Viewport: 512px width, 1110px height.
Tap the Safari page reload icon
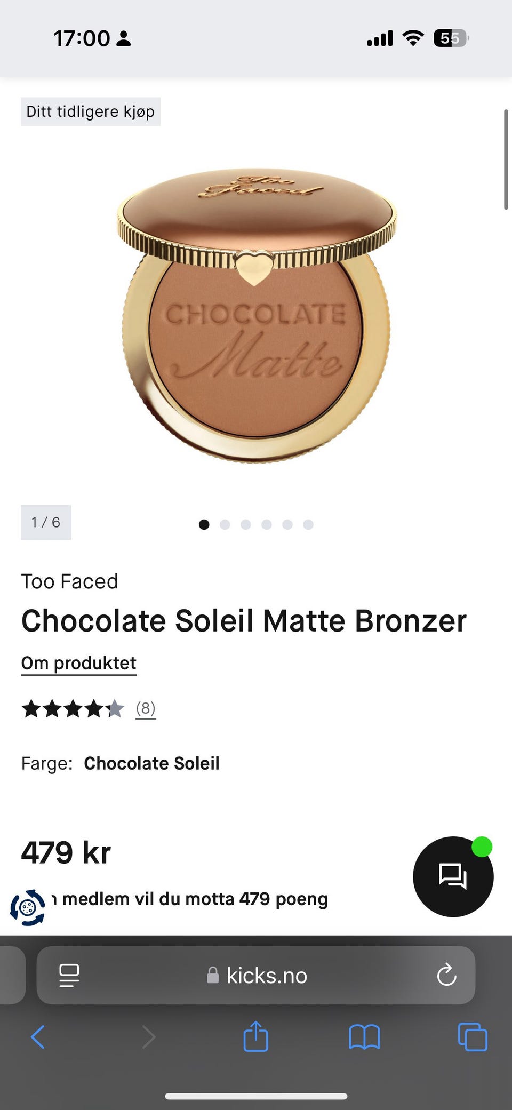446,976
